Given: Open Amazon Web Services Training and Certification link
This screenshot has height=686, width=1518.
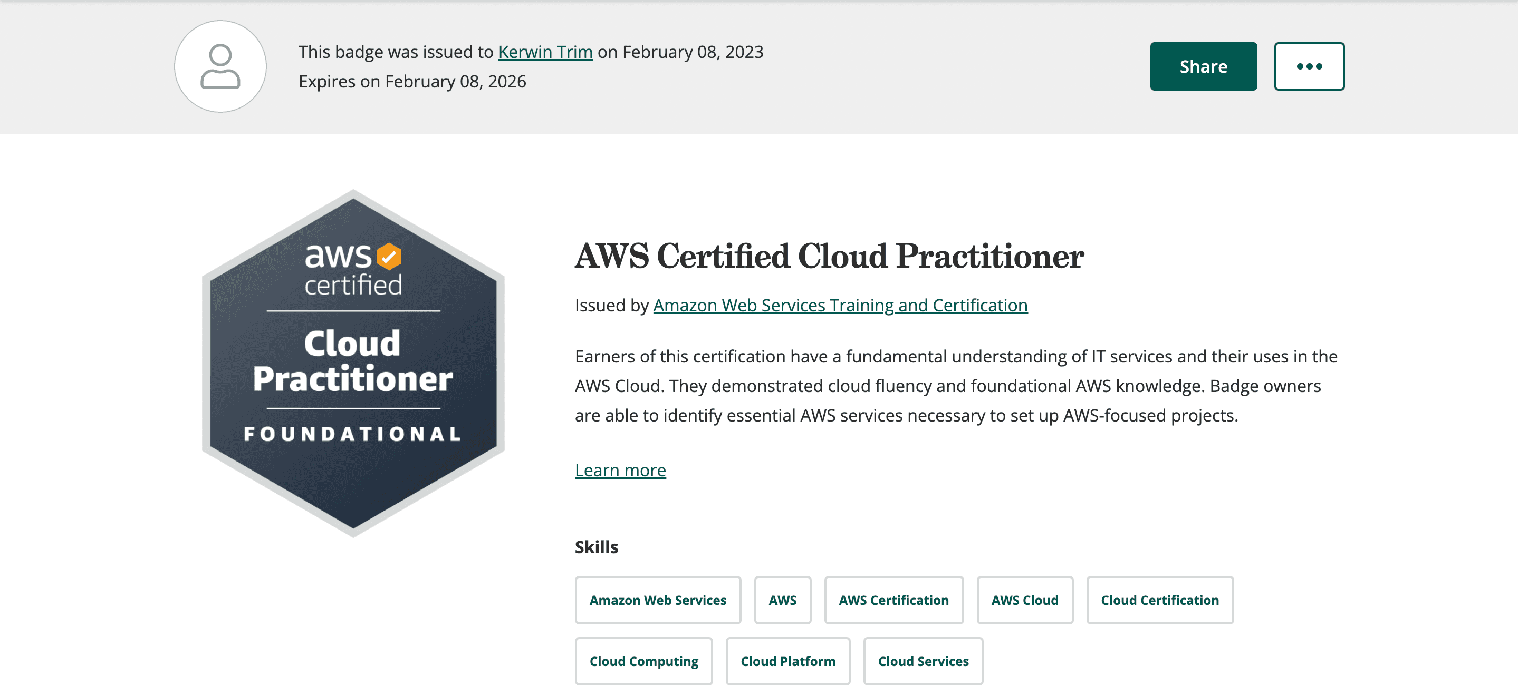Looking at the screenshot, I should (840, 305).
